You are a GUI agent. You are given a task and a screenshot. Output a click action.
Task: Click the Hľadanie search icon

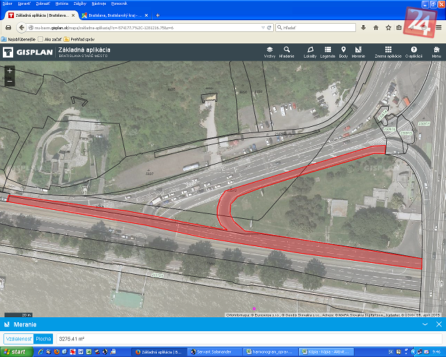point(287,52)
